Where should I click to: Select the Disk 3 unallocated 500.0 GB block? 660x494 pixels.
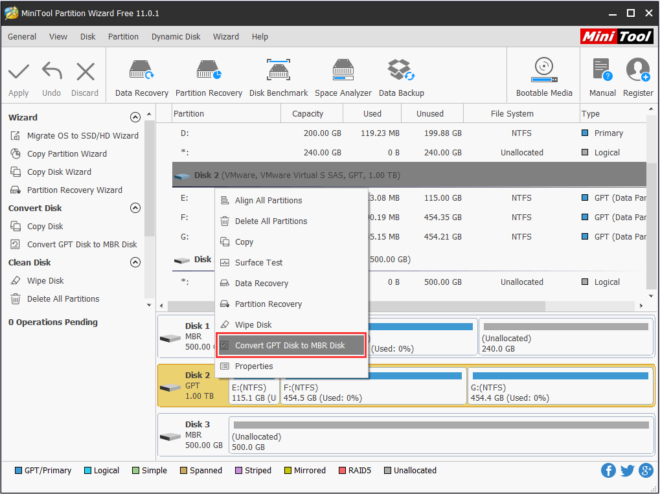click(440, 436)
